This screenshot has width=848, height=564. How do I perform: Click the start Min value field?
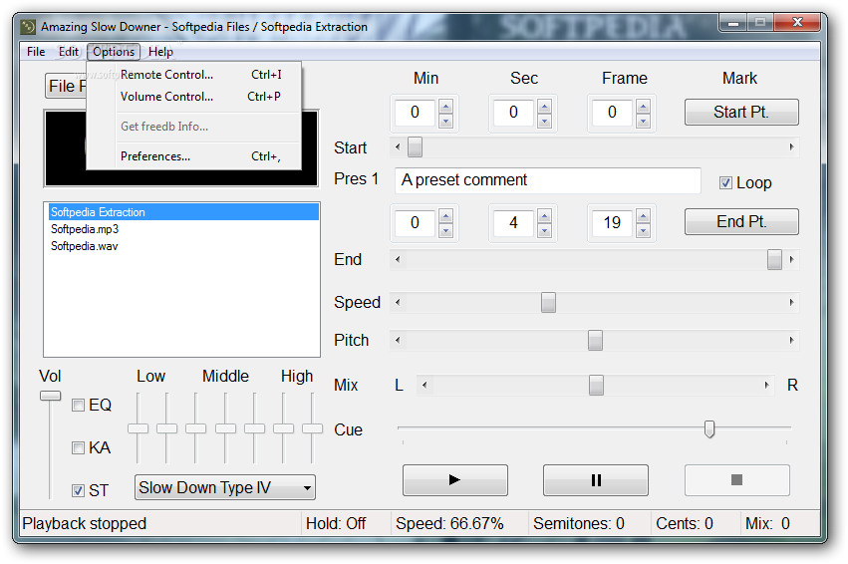pyautogui.click(x=415, y=113)
